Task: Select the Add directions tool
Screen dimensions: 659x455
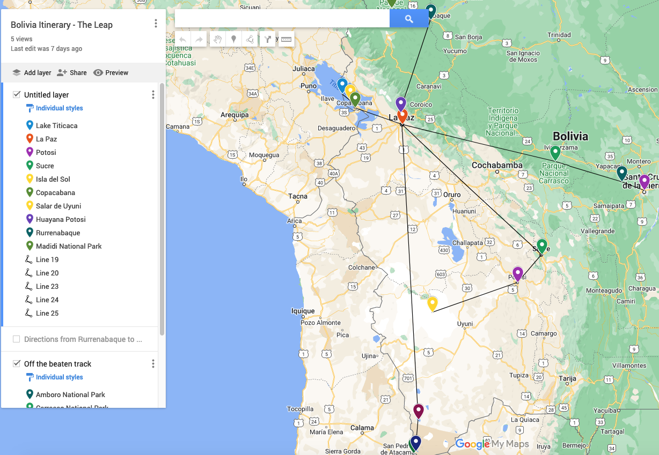Action: click(x=268, y=39)
